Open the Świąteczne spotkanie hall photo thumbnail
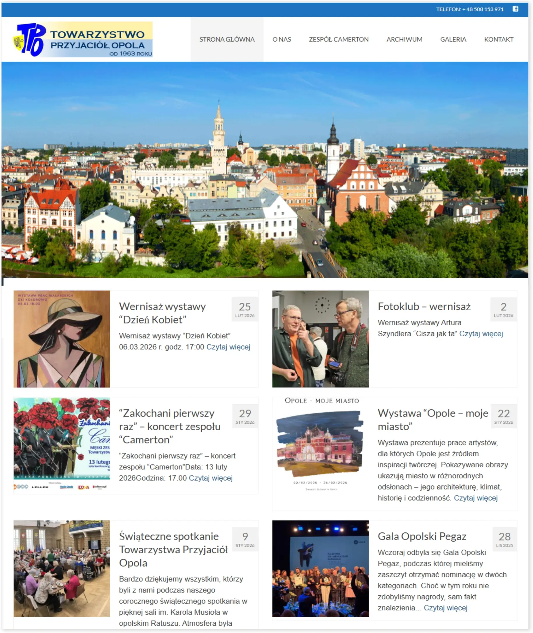Image resolution: width=533 pixels, height=633 pixels. pyautogui.click(x=62, y=569)
